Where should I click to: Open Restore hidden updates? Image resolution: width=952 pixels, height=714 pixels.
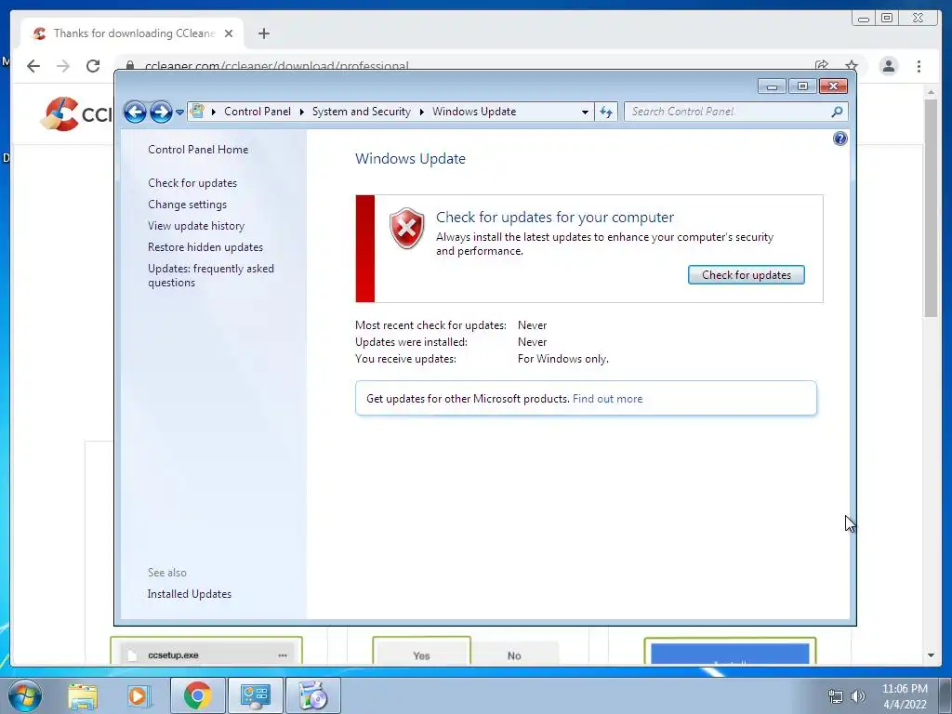[x=205, y=247]
